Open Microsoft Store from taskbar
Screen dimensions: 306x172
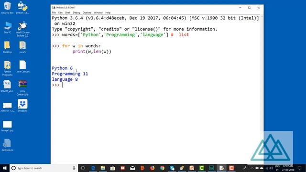(113, 168)
